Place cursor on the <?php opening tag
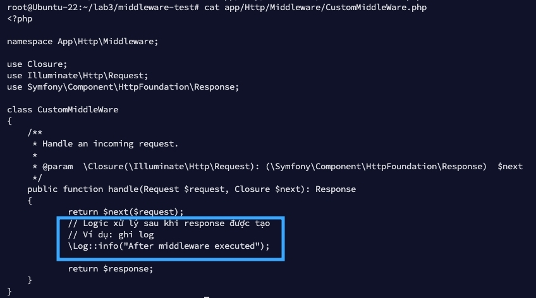Screen dimensions: 536x298 pos(20,19)
